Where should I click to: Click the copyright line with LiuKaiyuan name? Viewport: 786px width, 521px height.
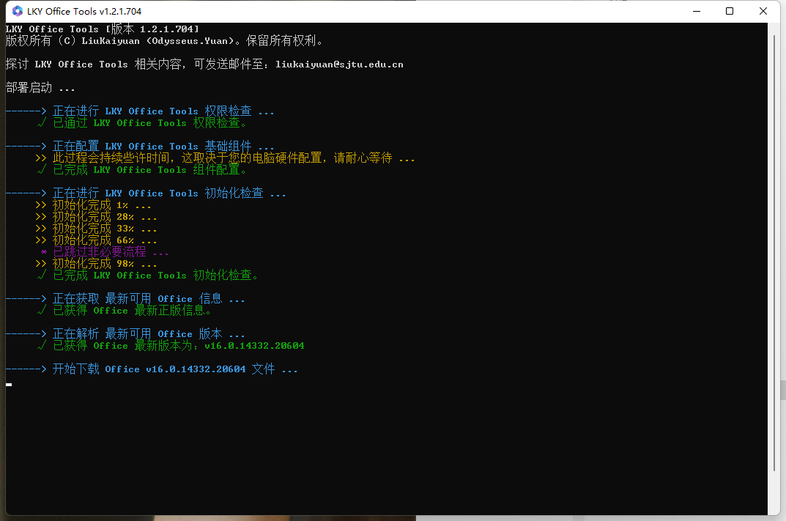[164, 40]
